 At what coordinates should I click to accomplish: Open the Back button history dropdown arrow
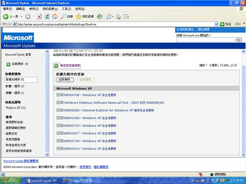click(21, 17)
